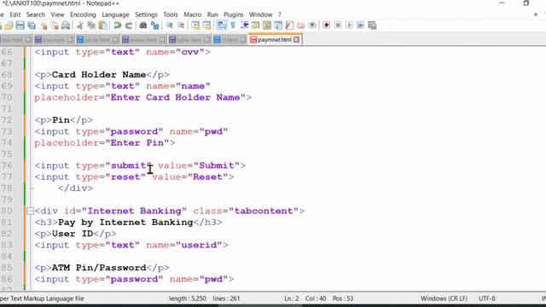Open Find with the binoculars icon
Viewport: 546px width, 307px height.
pos(143,26)
